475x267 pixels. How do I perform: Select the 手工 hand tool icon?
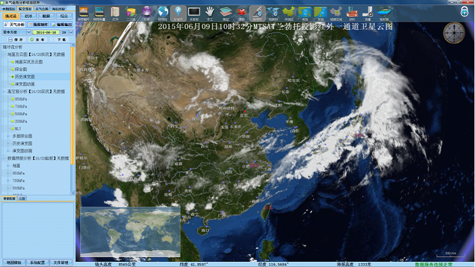click(210, 13)
